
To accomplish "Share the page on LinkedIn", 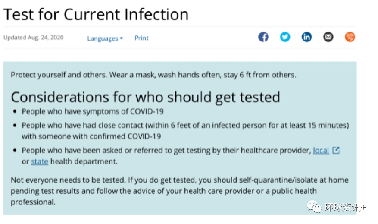I will [x=306, y=37].
